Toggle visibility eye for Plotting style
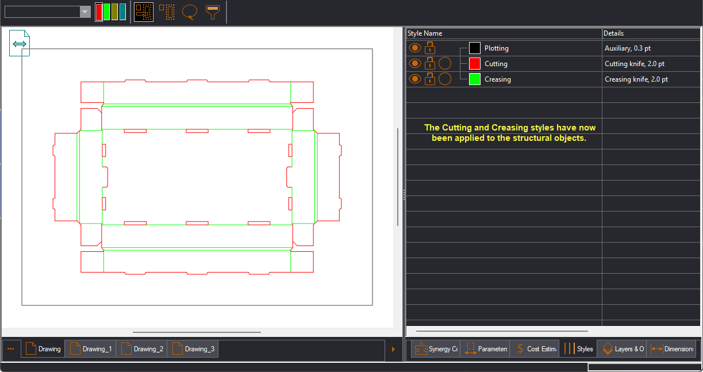This screenshot has height=372, width=703. tap(414, 48)
